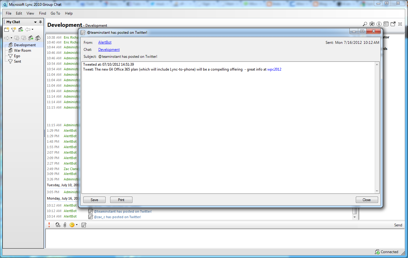
Task: Click the invite to chat room icon
Action: pos(31,38)
